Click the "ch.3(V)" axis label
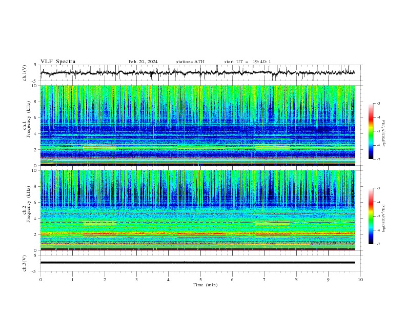 click(25, 263)
